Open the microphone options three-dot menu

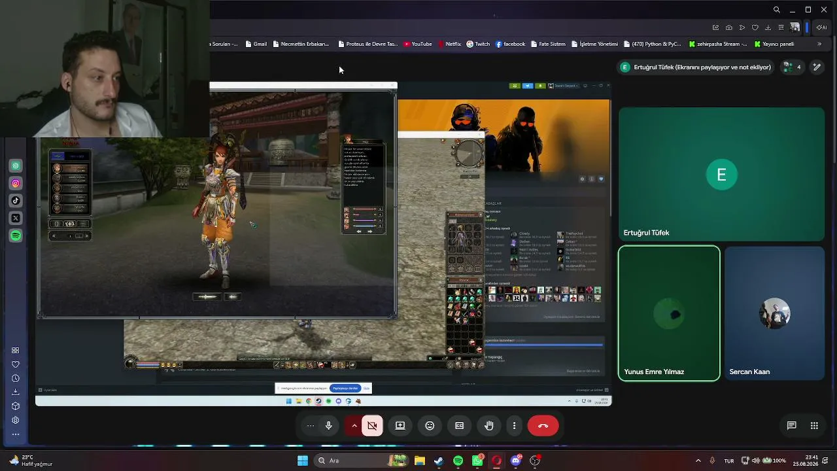311,426
